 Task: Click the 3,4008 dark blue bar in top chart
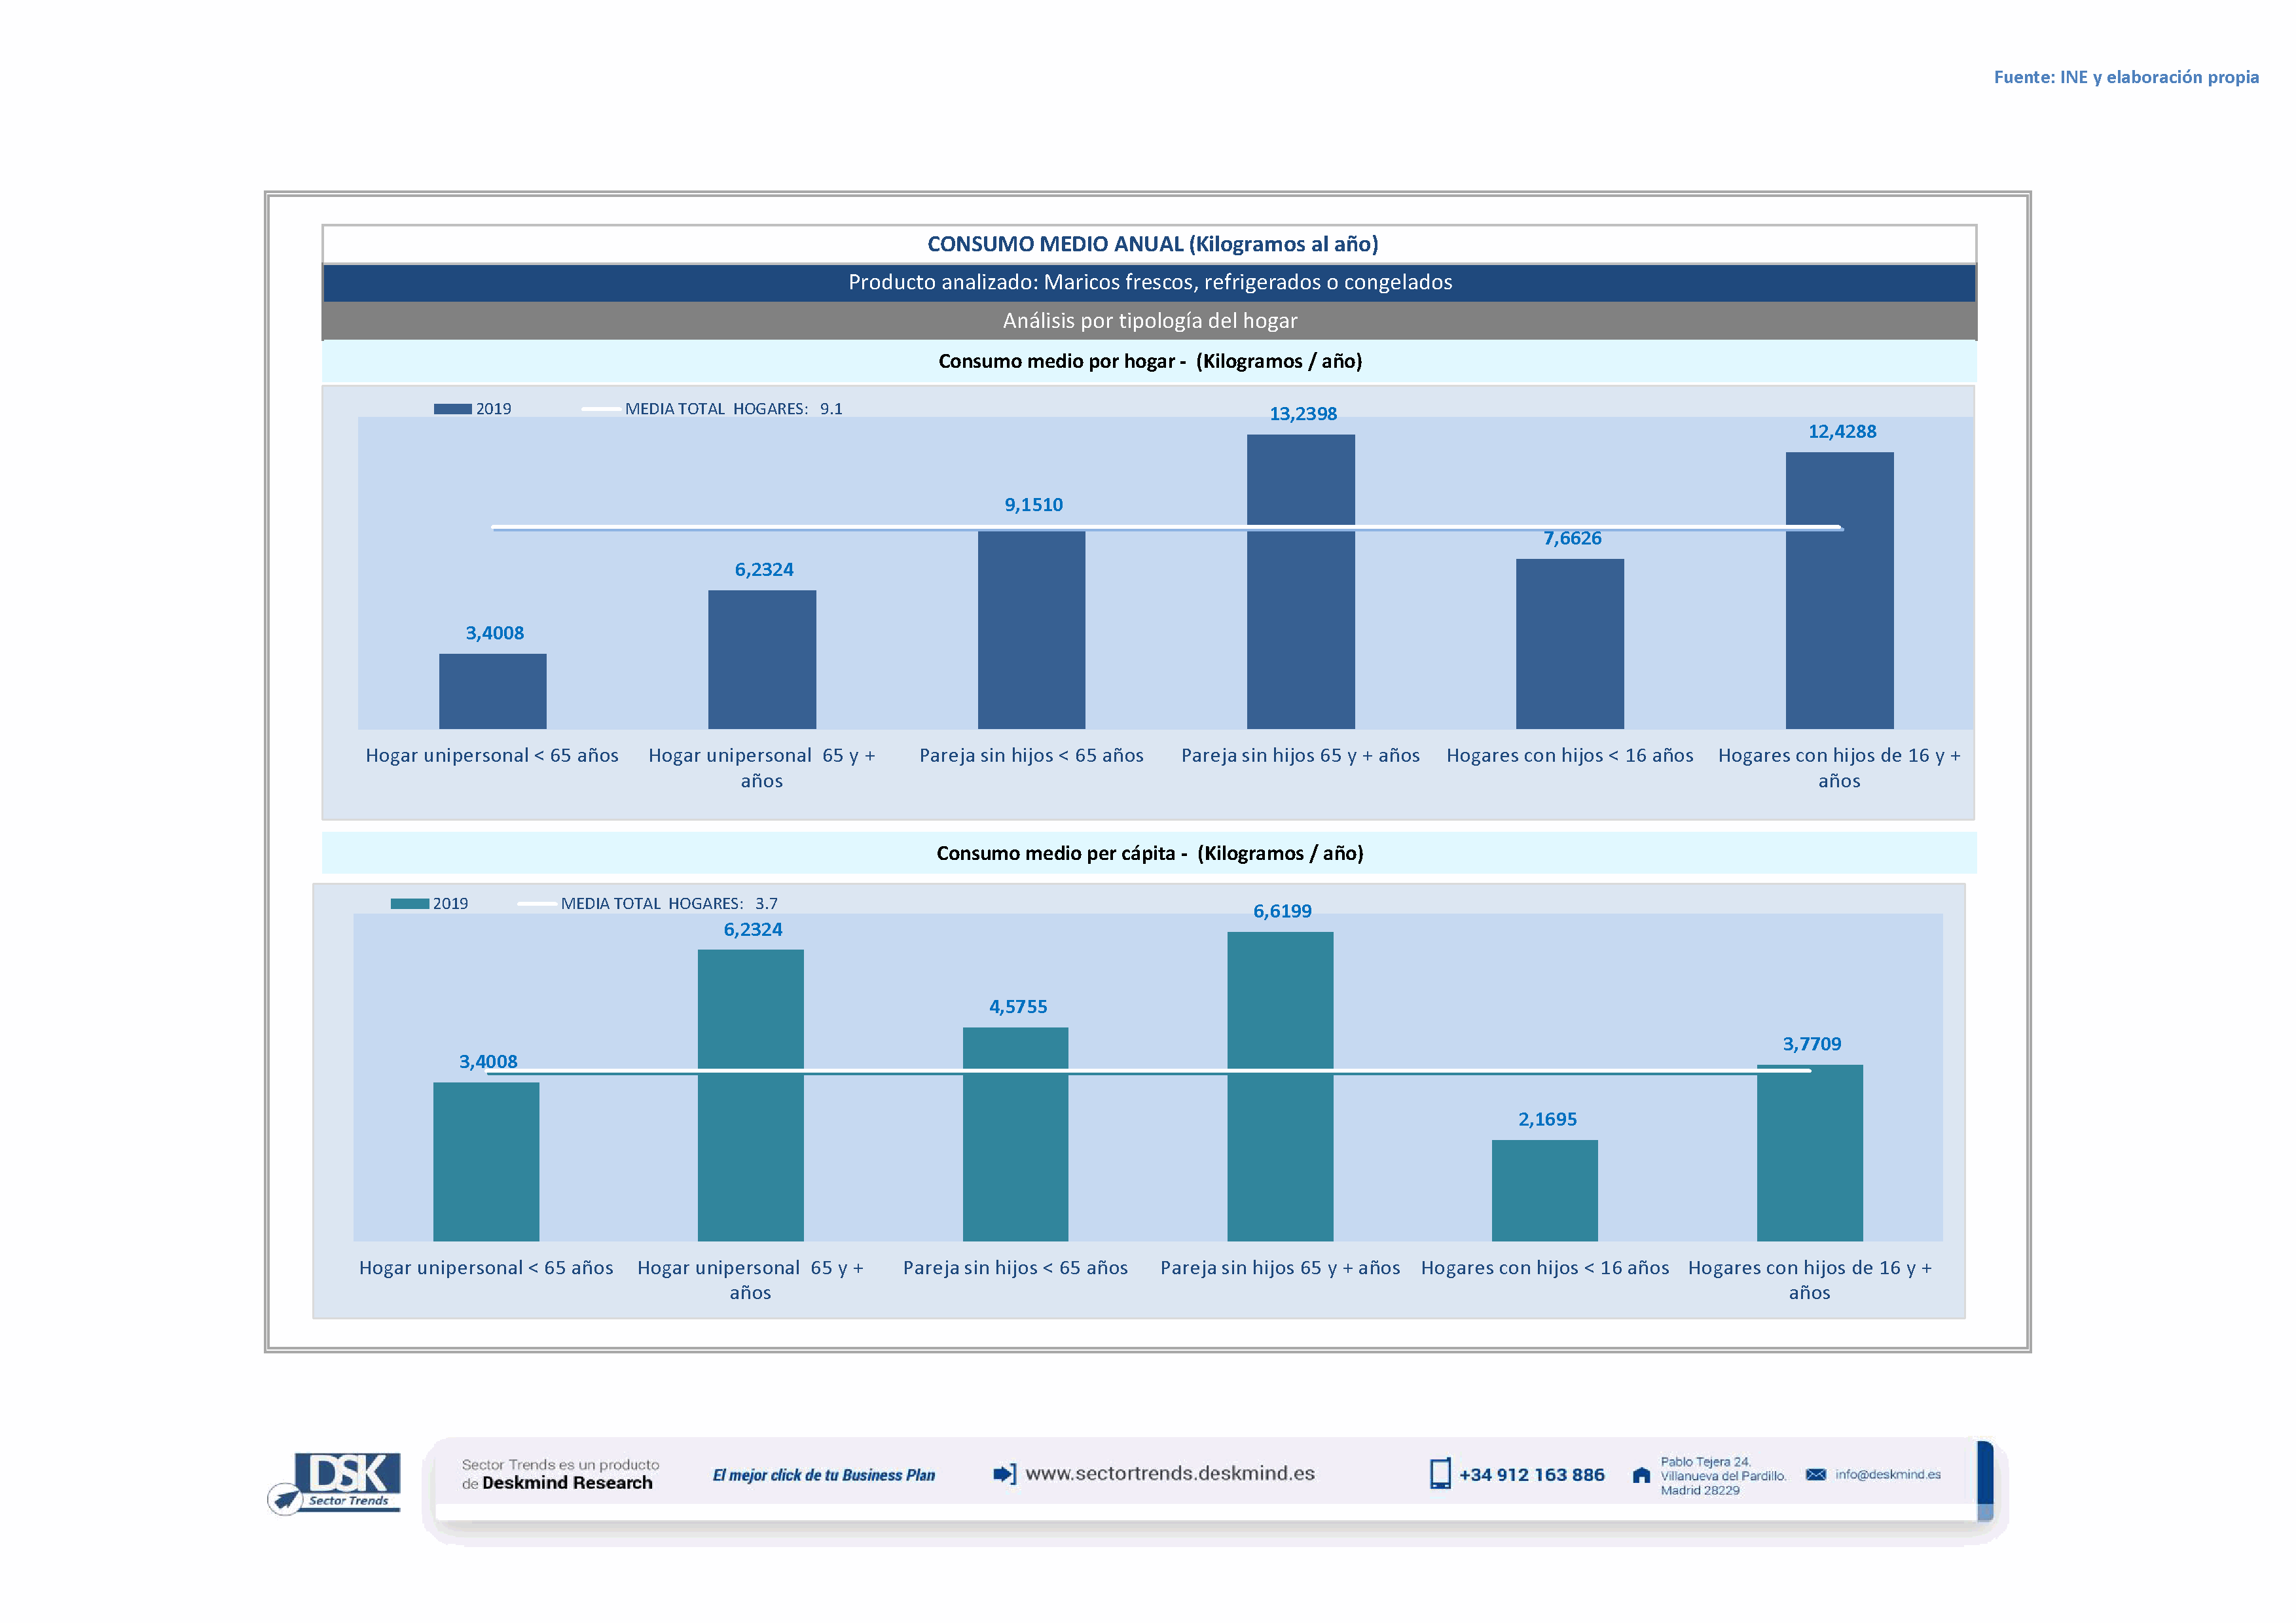pyautogui.click(x=492, y=690)
